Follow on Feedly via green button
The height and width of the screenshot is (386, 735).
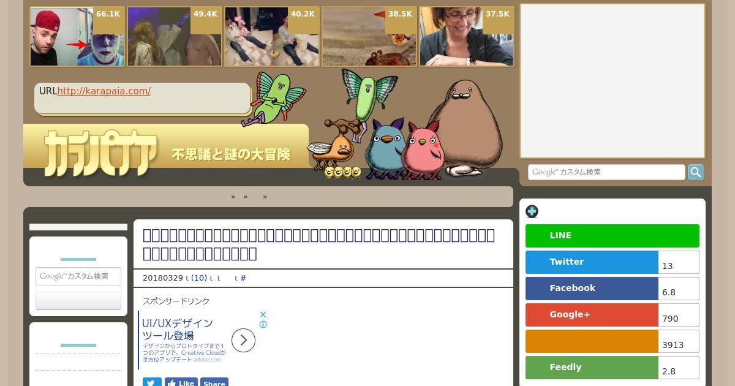592,368
